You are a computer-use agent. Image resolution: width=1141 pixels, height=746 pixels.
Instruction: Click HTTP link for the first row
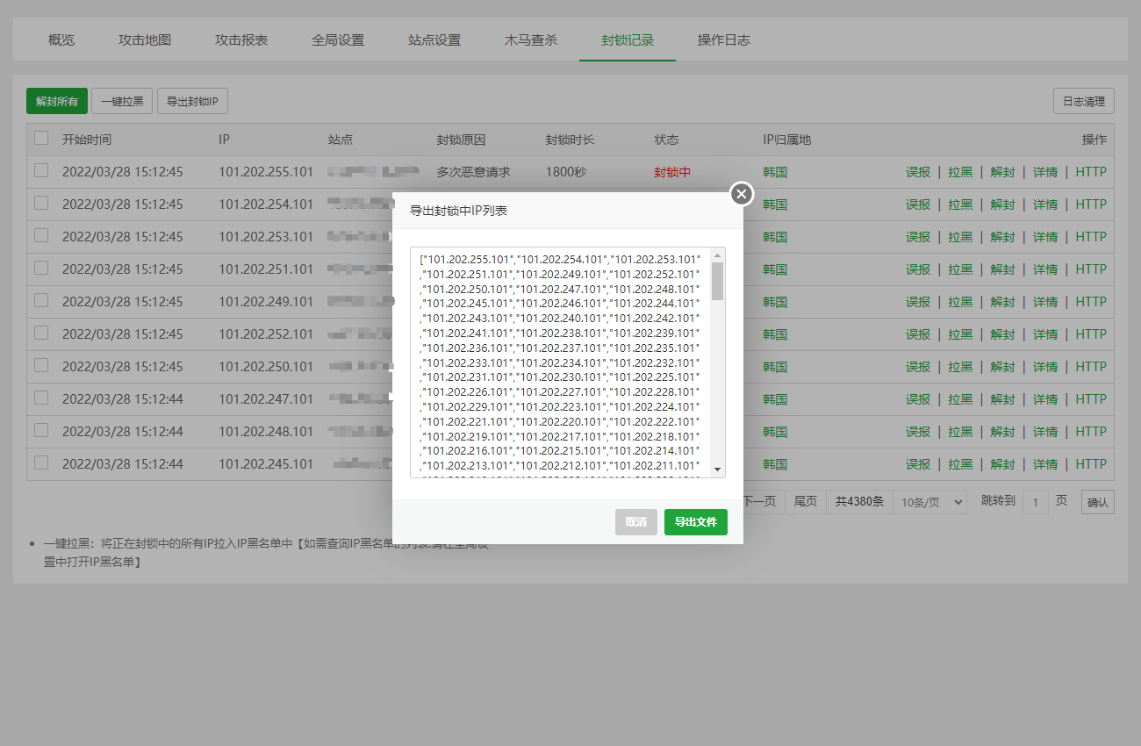1091,172
